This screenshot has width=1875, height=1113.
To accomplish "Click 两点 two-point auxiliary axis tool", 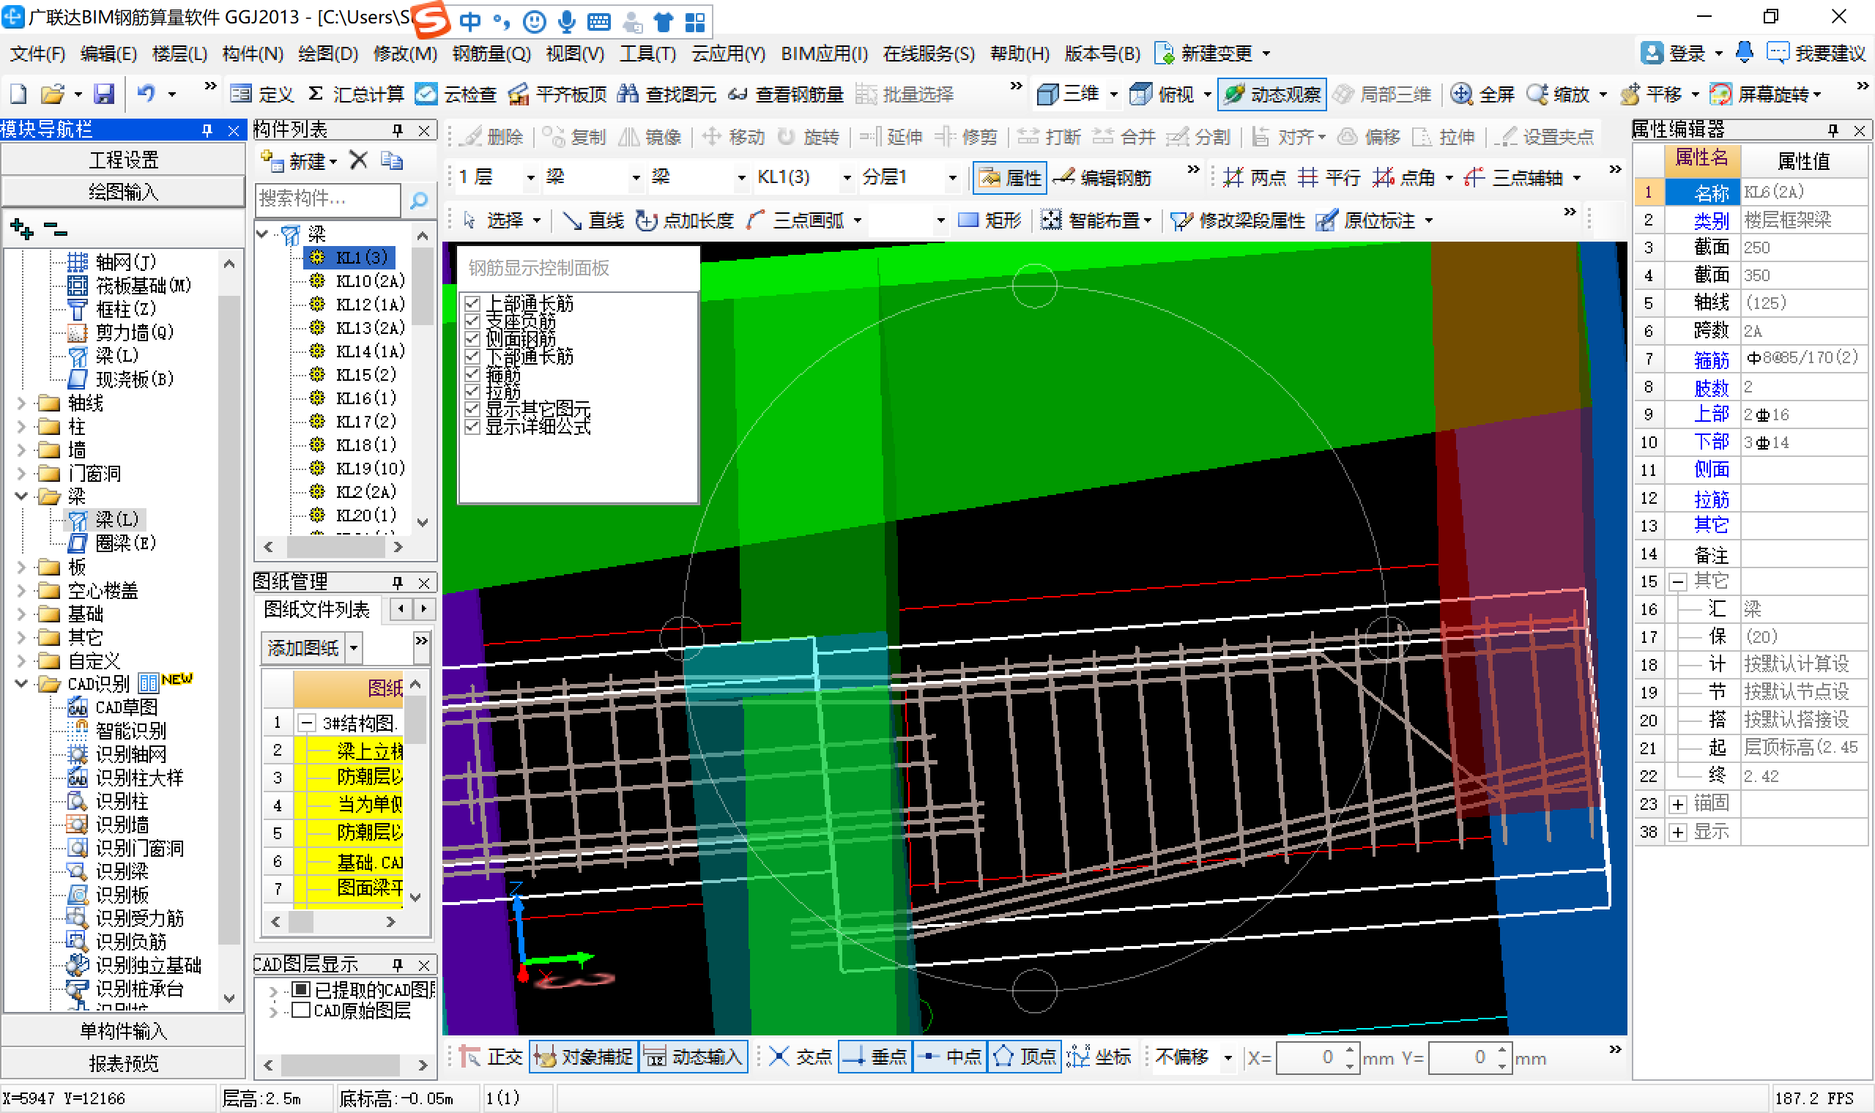I will pyautogui.click(x=1254, y=178).
